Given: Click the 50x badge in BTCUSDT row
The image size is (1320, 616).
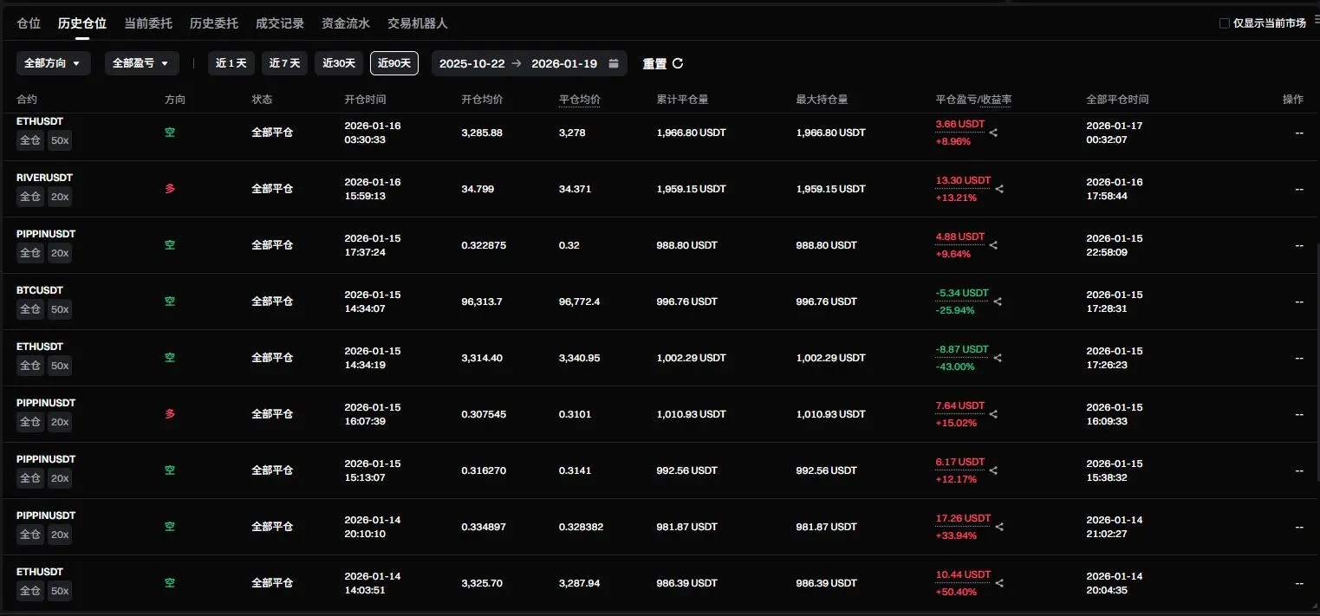Looking at the screenshot, I should coord(60,309).
